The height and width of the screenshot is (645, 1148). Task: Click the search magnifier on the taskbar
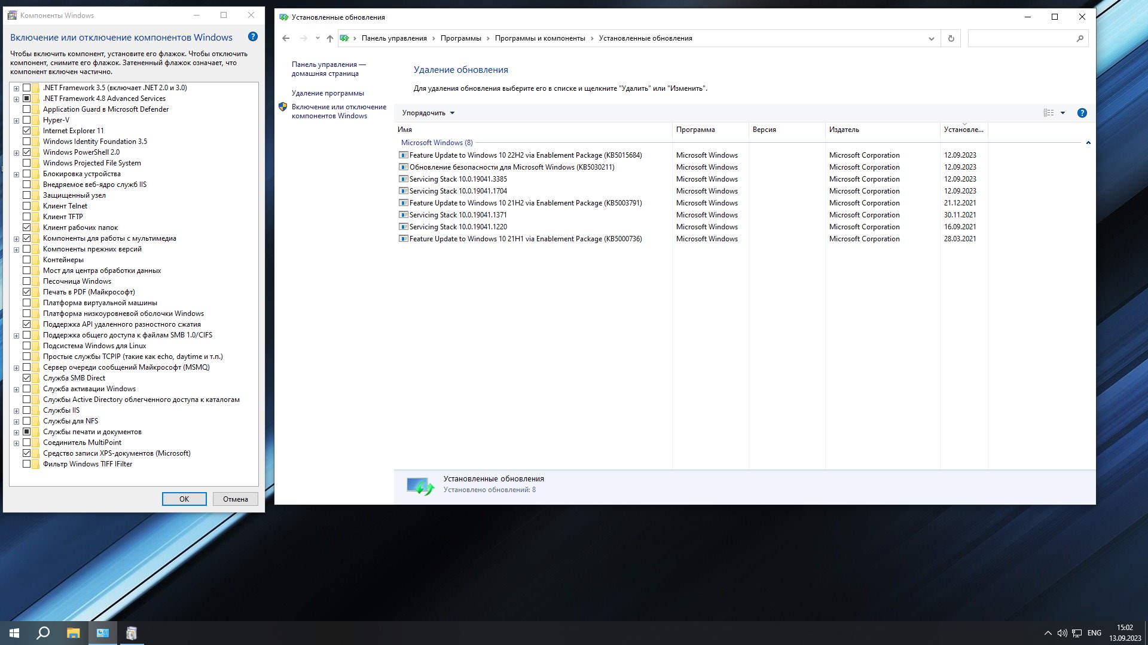[43, 633]
